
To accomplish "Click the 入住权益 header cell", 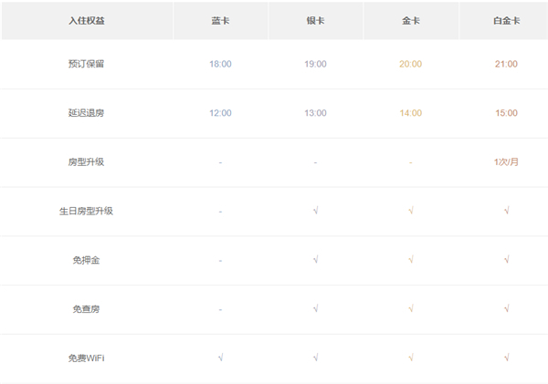I will tap(86, 20).
